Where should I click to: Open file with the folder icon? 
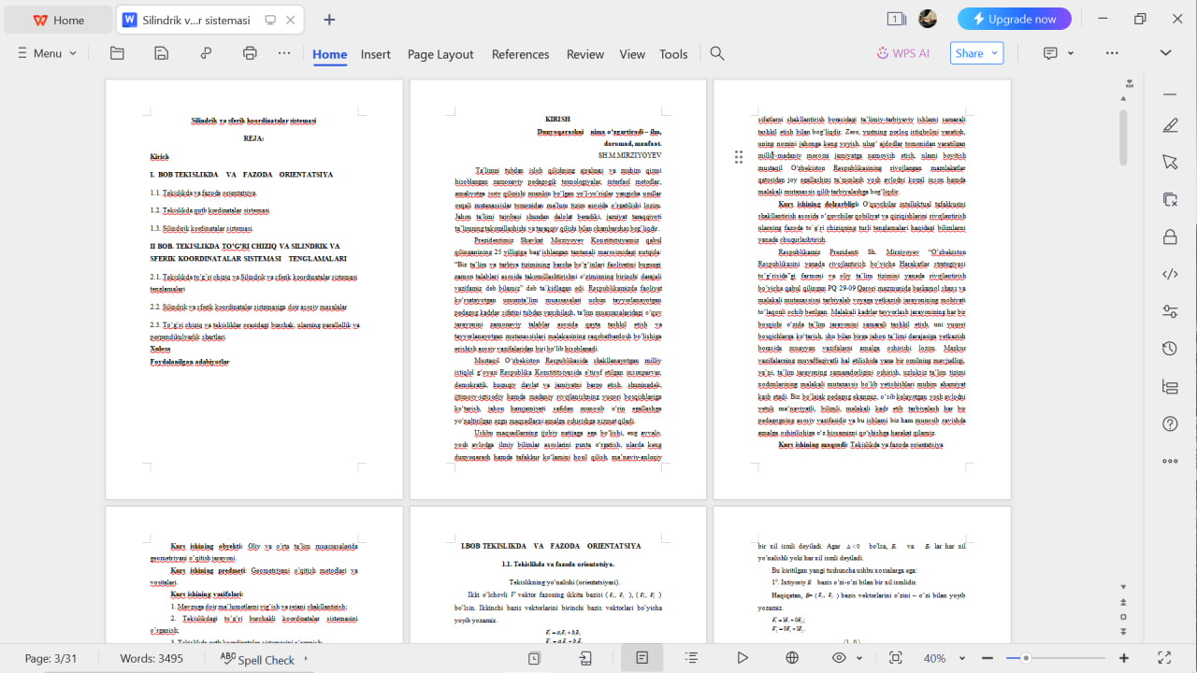click(x=117, y=53)
